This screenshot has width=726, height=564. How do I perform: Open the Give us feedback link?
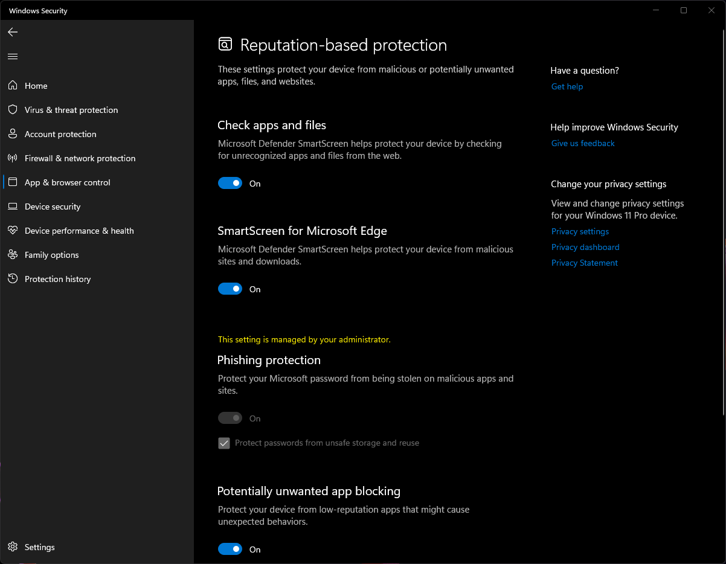coord(583,143)
